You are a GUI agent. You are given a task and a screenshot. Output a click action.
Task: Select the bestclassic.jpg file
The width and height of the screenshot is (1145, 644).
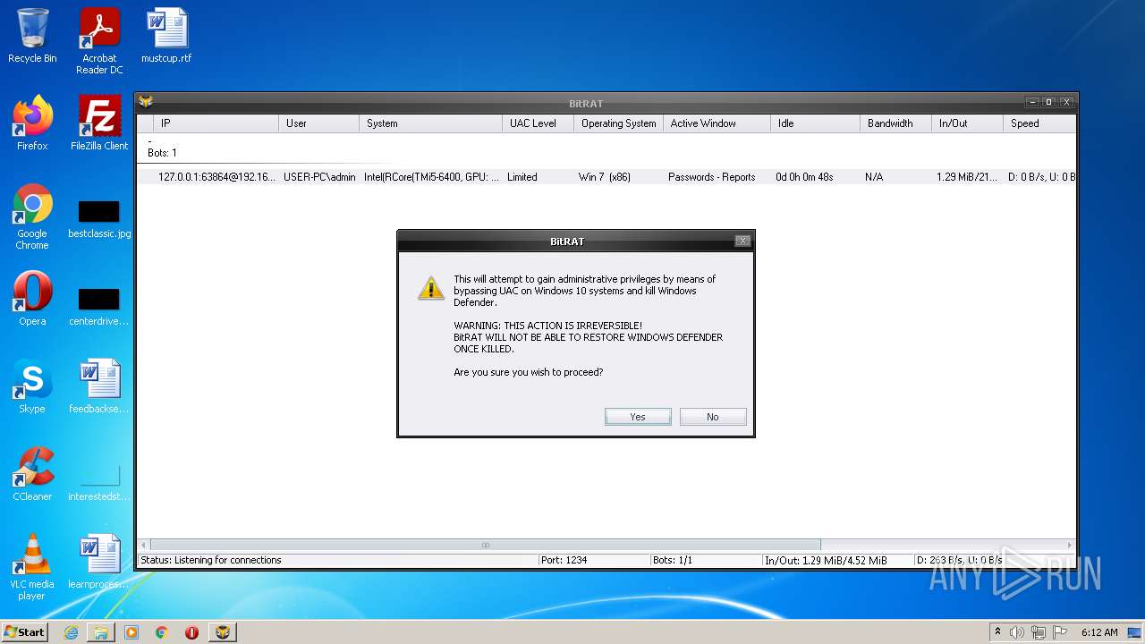[99, 220]
